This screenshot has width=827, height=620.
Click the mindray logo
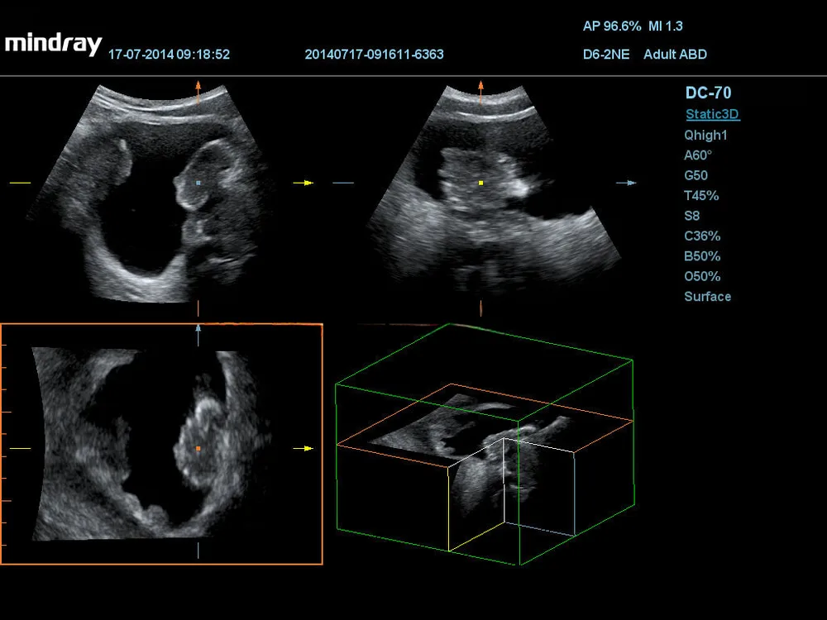[x=53, y=45]
